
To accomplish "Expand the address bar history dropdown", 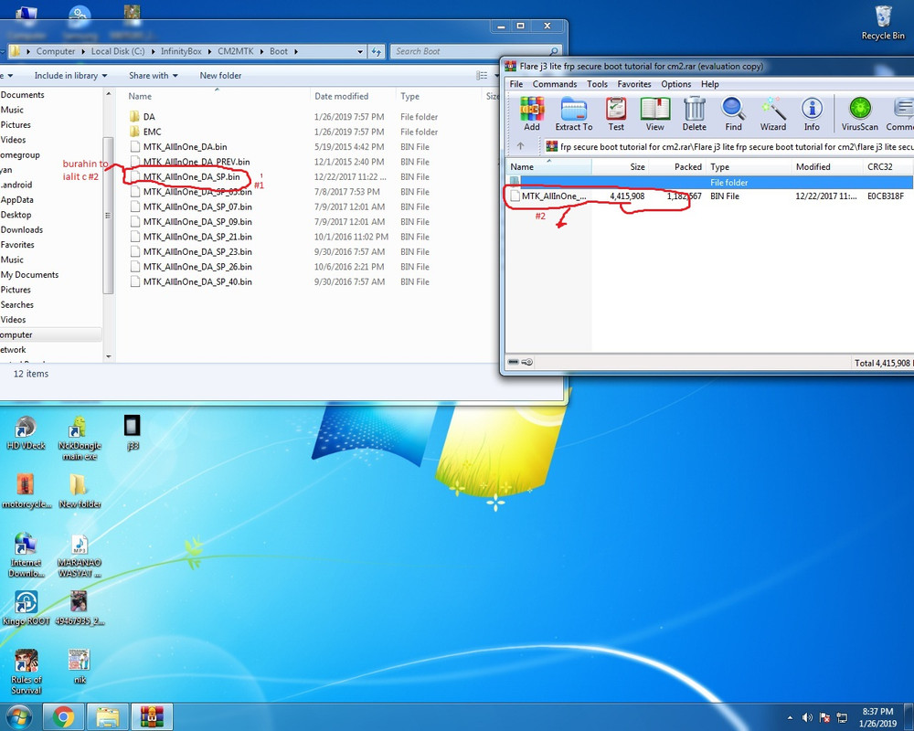I will click(360, 51).
